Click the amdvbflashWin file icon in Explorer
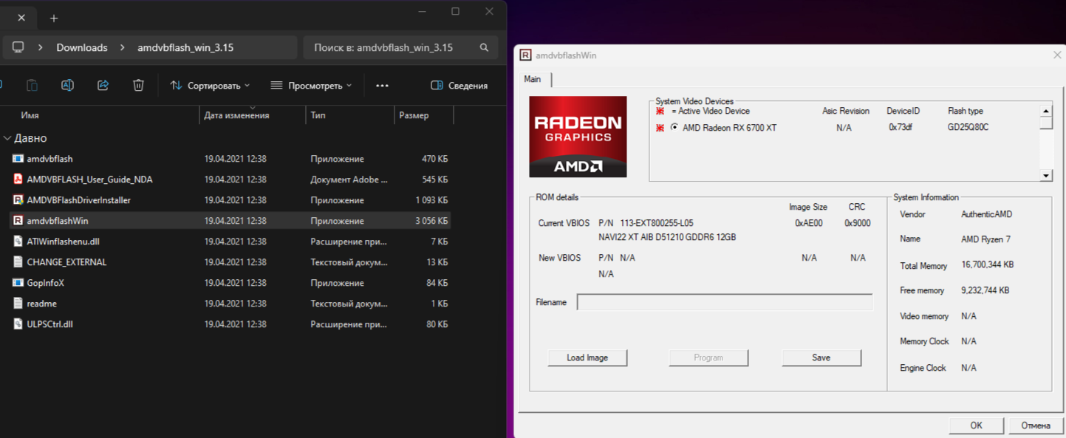 pyautogui.click(x=18, y=221)
